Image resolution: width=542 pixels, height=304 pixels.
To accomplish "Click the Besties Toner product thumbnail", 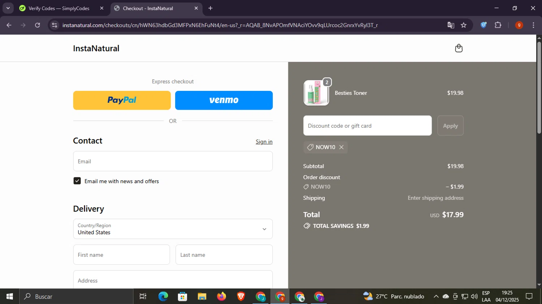I will coord(316,93).
